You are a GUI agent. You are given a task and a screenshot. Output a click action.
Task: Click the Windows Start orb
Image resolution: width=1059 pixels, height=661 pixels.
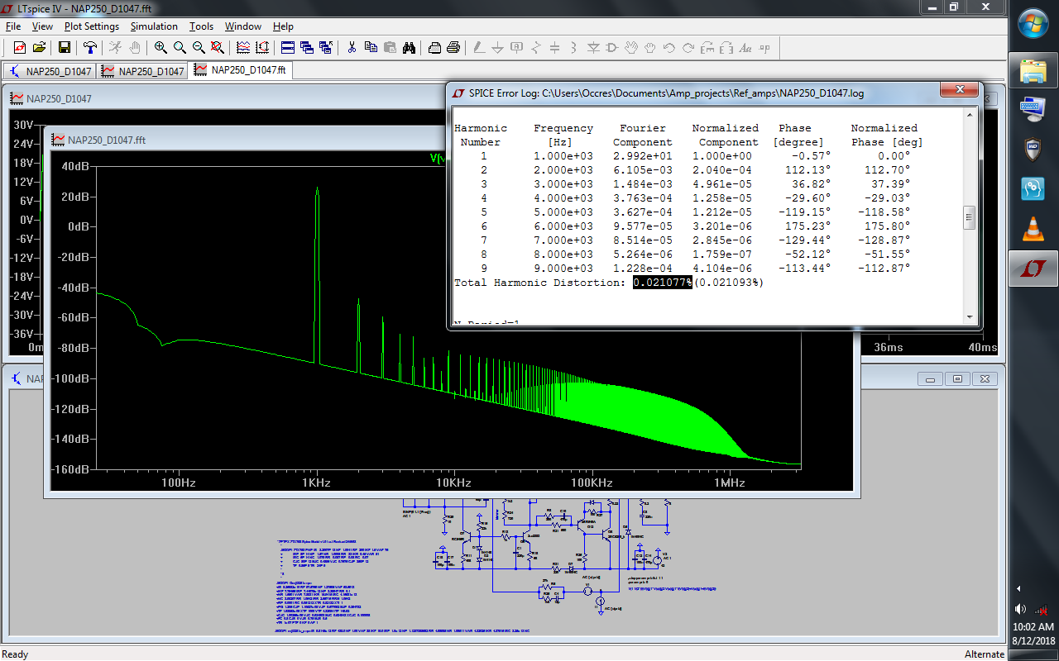1033,22
